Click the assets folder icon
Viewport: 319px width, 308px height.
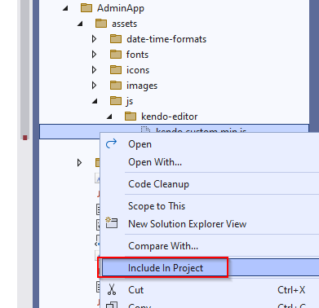101,24
